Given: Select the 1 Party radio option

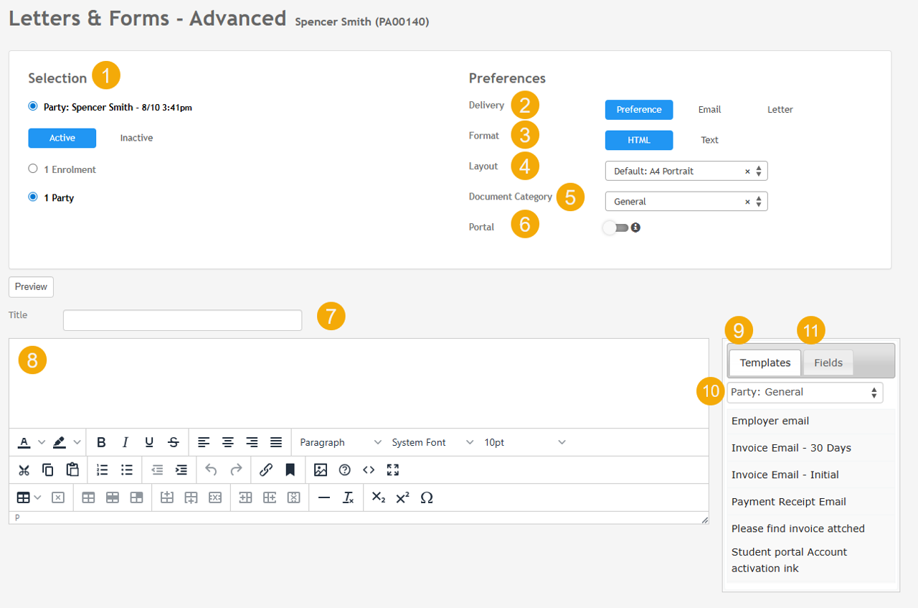Looking at the screenshot, I should [33, 197].
